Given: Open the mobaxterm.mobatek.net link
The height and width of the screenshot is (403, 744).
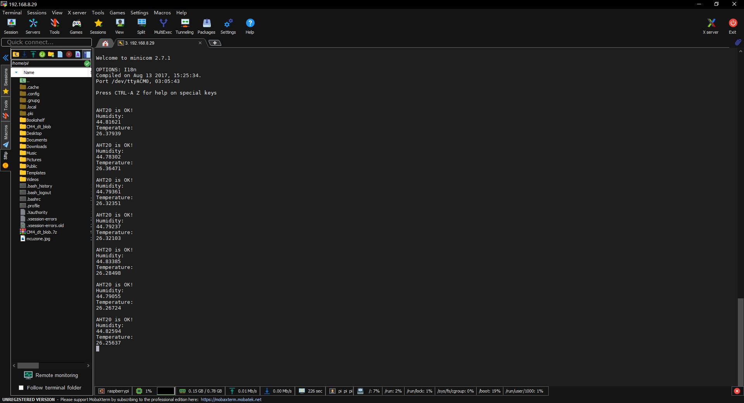Looking at the screenshot, I should (x=231, y=400).
